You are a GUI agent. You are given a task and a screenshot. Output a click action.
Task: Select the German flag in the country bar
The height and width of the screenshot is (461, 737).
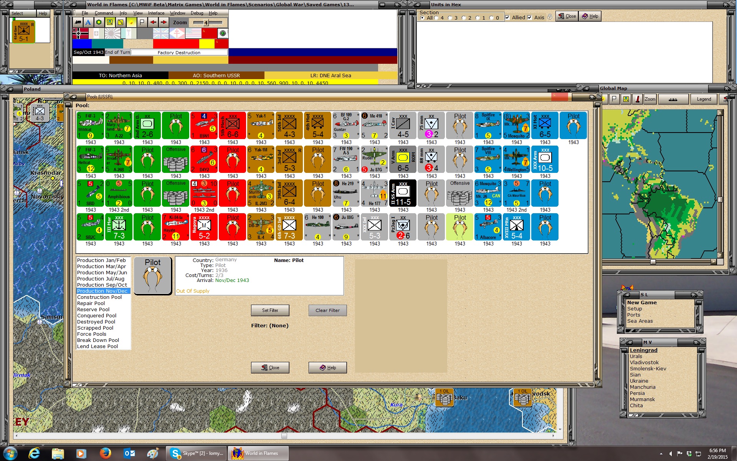tap(80, 33)
